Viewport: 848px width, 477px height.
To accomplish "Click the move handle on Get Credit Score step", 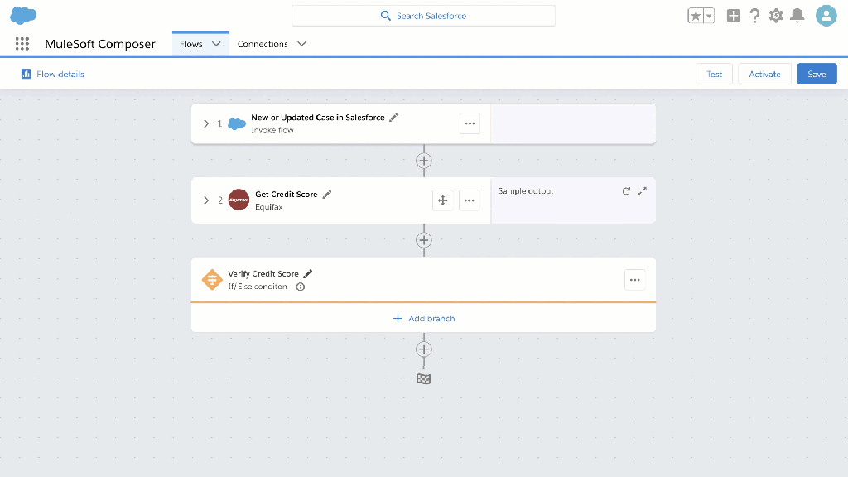I will tap(442, 200).
